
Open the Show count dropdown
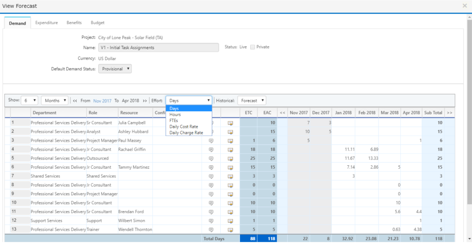[x=29, y=100]
